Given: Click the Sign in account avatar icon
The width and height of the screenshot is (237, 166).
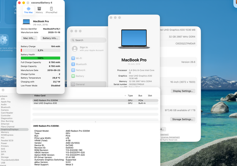Looking at the screenshot, I should point(75,49).
